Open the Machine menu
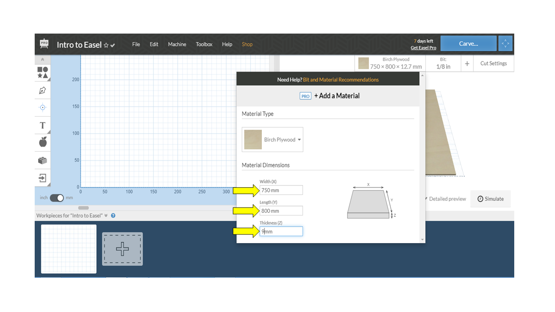Screen dimensions: 555x312 (x=177, y=44)
